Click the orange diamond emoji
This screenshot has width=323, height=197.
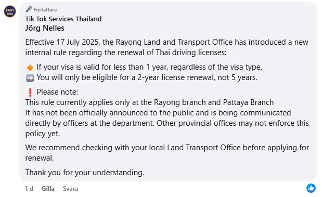coord(30,68)
